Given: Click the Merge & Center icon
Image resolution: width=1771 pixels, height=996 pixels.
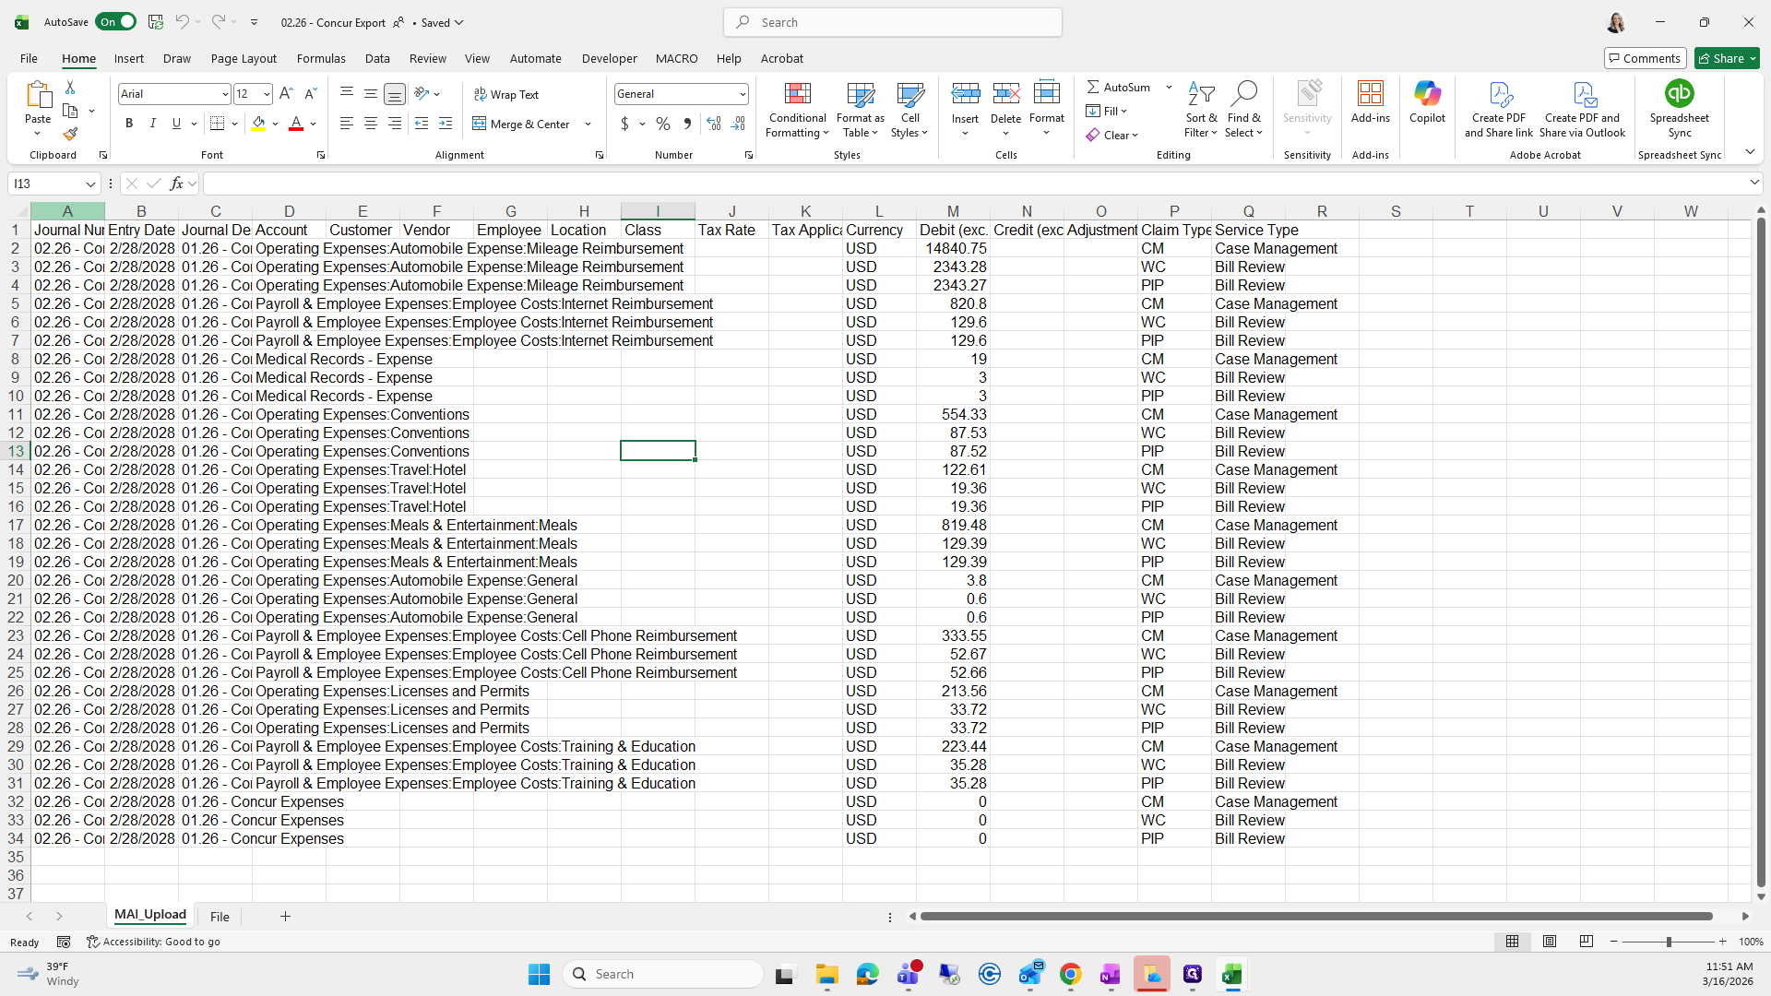Looking at the screenshot, I should [x=480, y=124].
